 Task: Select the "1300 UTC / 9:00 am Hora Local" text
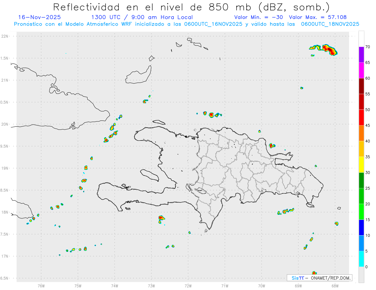point(142,17)
